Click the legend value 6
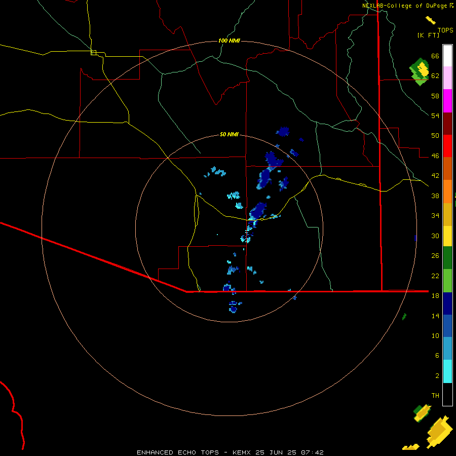This screenshot has height=456, width=456. (437, 356)
